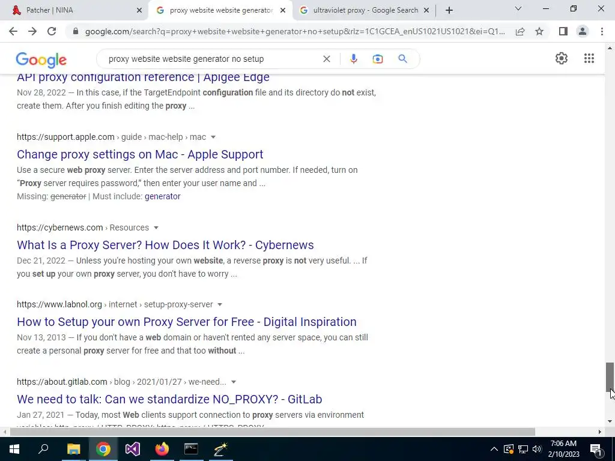Click the address bar URL
Image resolution: width=615 pixels, height=461 pixels.
click(x=295, y=31)
